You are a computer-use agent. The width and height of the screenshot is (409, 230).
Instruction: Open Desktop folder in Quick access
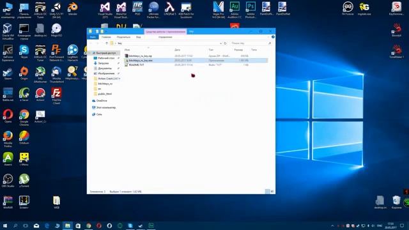click(106, 58)
